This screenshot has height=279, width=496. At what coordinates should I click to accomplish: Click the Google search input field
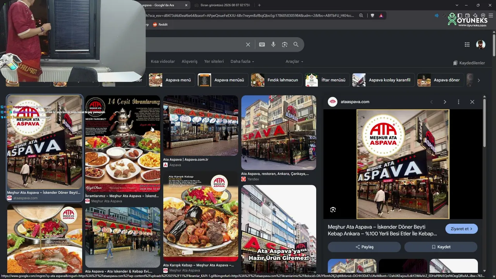pos(194,45)
